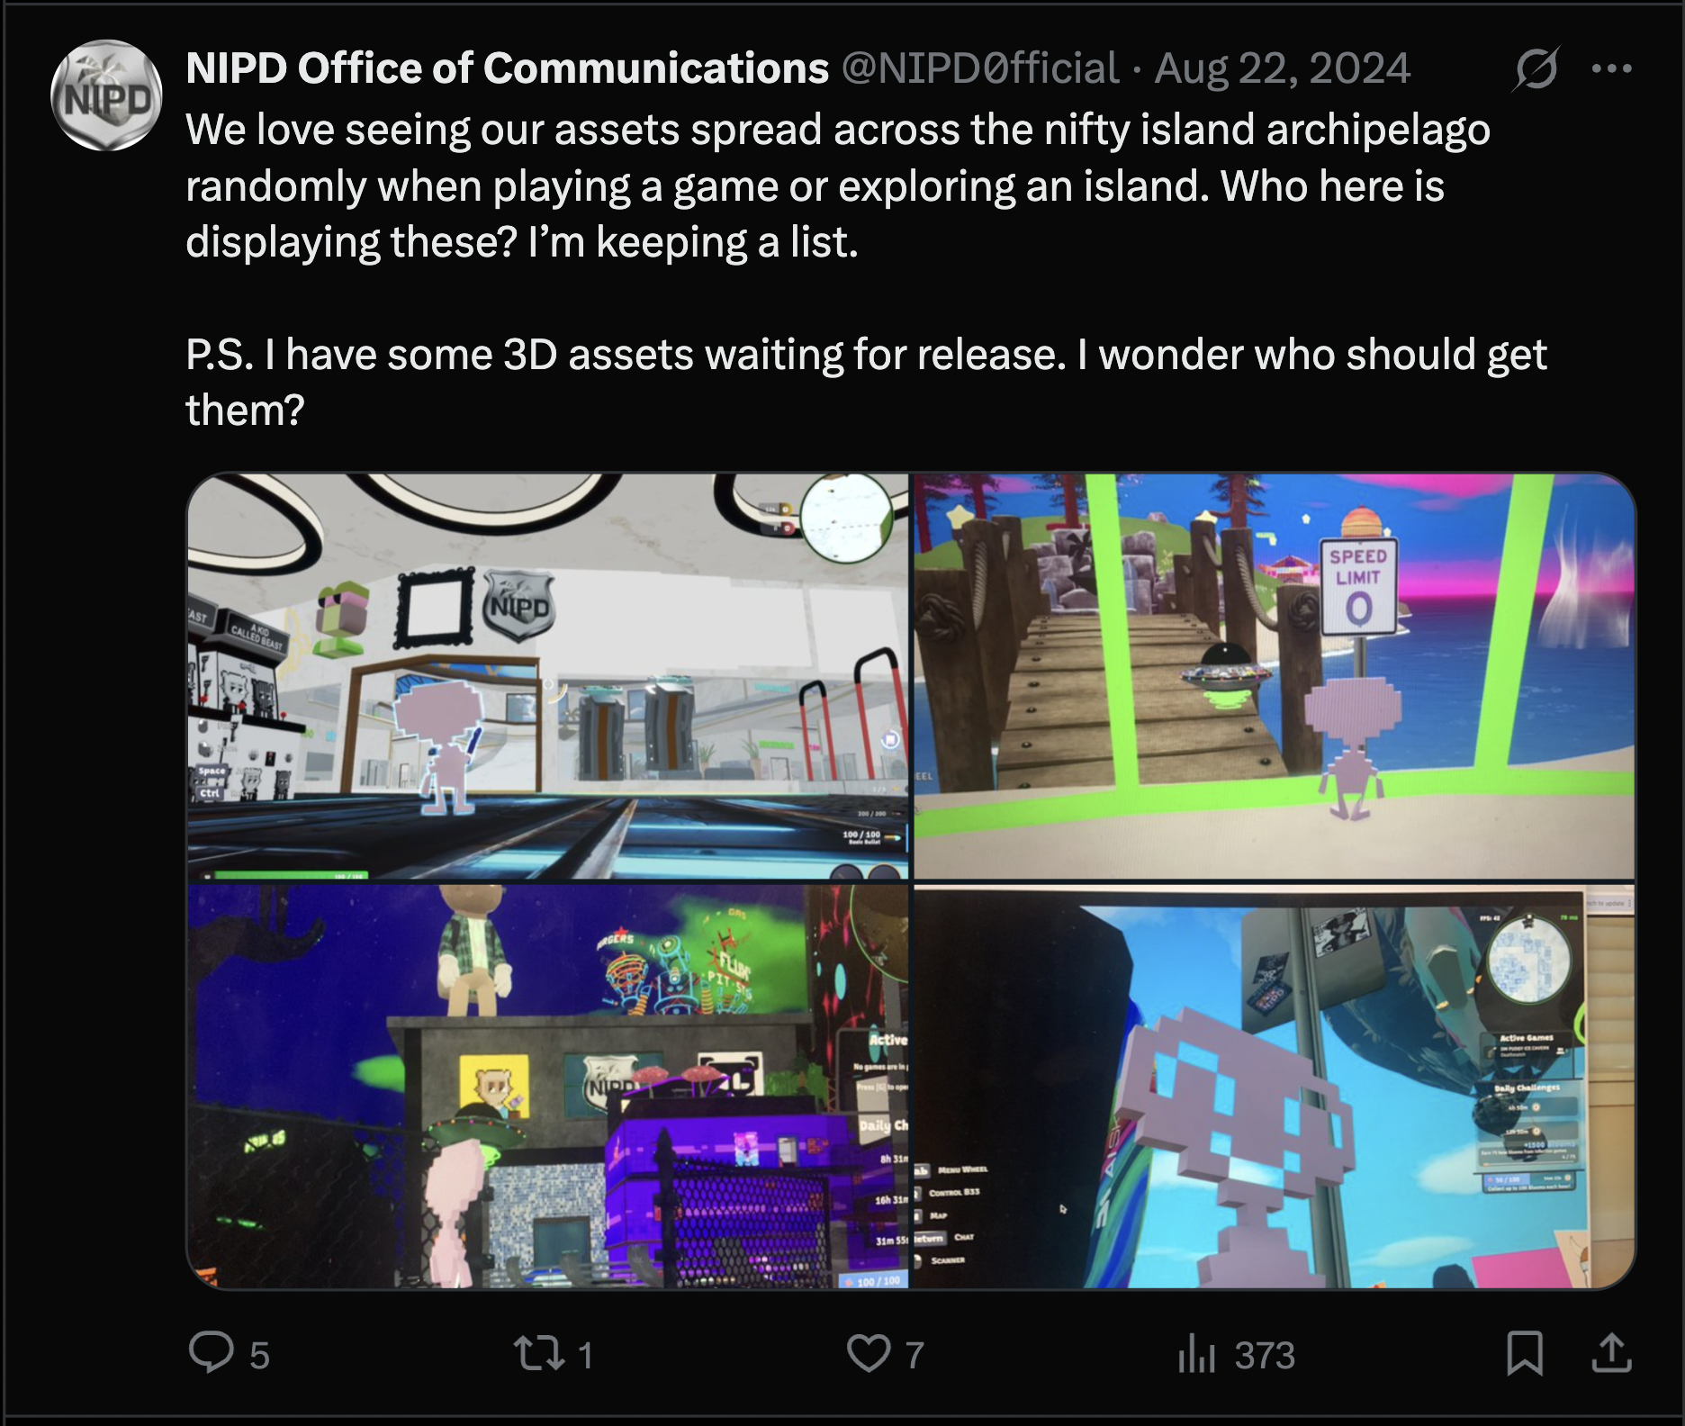
Task: Click the tweet text body
Action: click(866, 269)
